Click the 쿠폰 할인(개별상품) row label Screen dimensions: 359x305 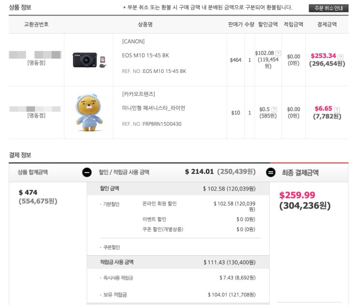(x=163, y=229)
